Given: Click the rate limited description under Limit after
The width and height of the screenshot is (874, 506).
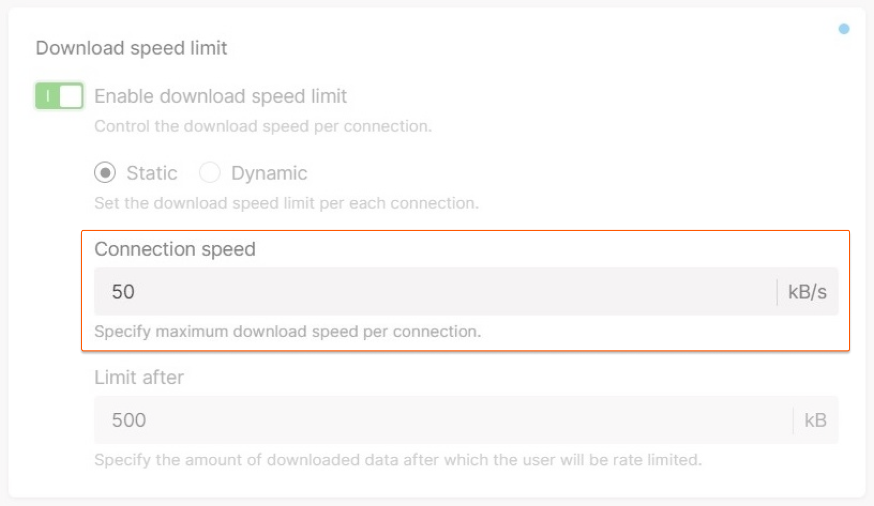Looking at the screenshot, I should (398, 459).
